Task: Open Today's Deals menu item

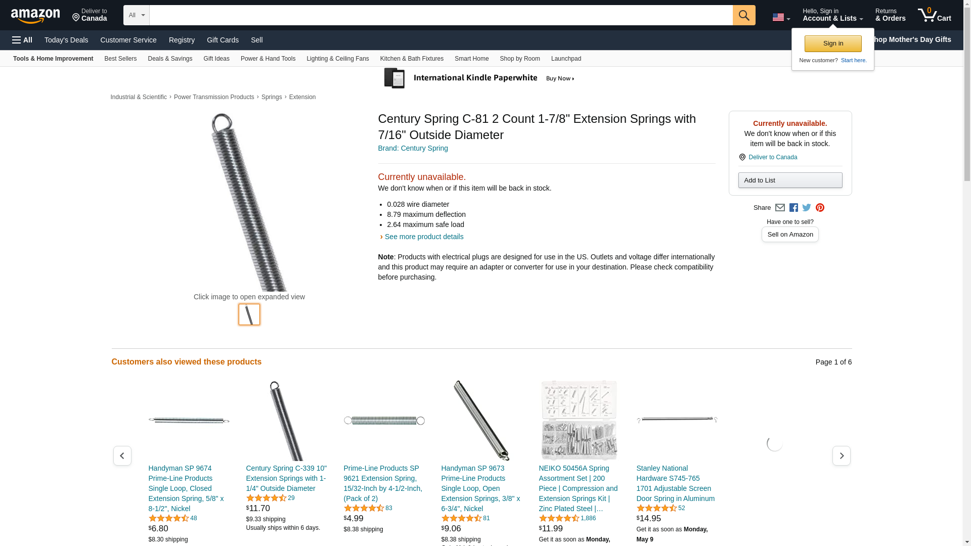Action: click(66, 40)
